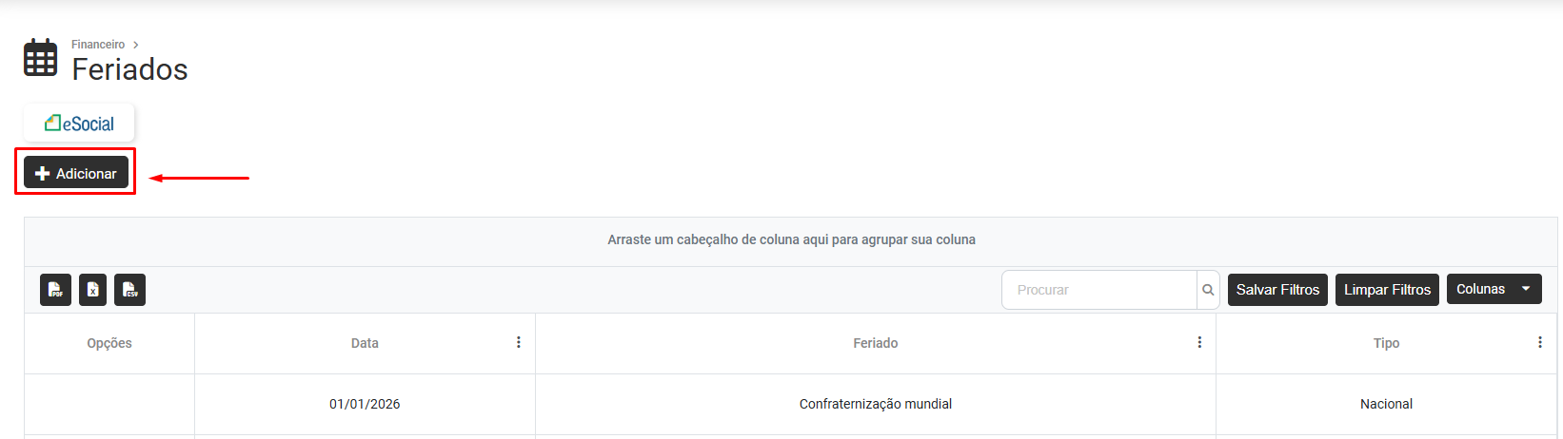Open the Feriado column options menu

1199,342
